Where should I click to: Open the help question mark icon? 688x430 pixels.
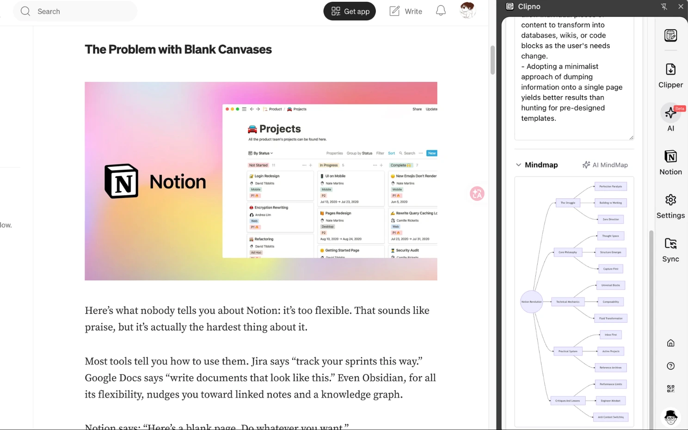pyautogui.click(x=671, y=366)
